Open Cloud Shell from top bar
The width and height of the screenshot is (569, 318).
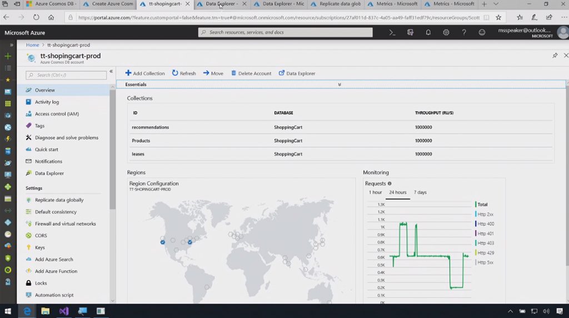pyautogui.click(x=392, y=33)
